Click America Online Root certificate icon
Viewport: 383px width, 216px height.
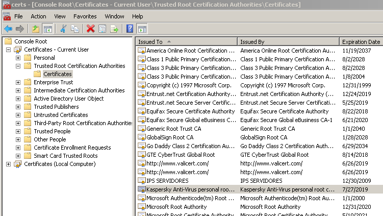(x=142, y=51)
